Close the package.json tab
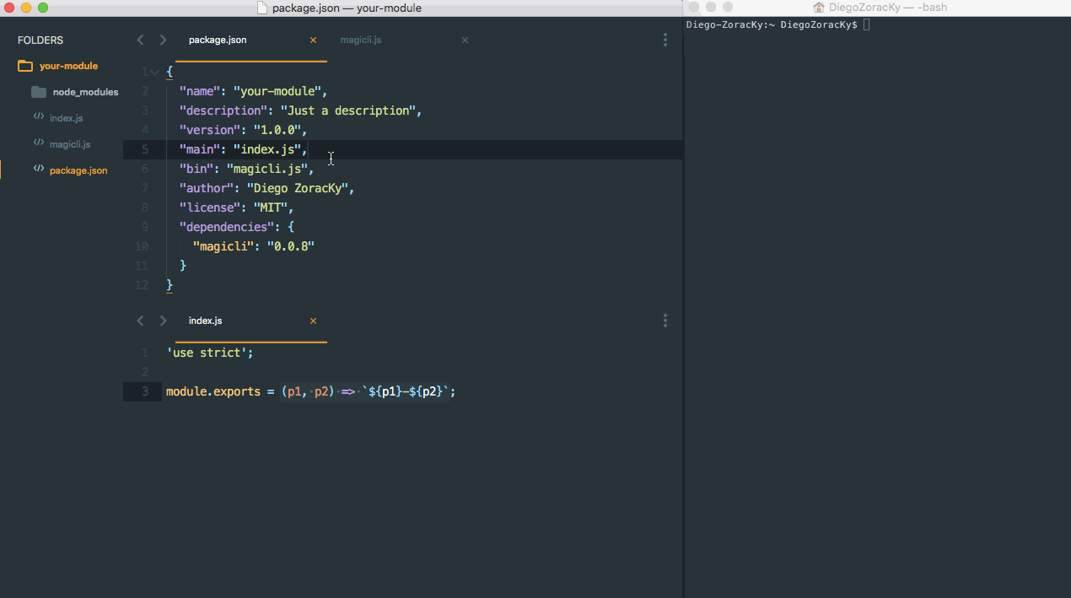Image resolution: width=1071 pixels, height=598 pixels. [x=313, y=39]
